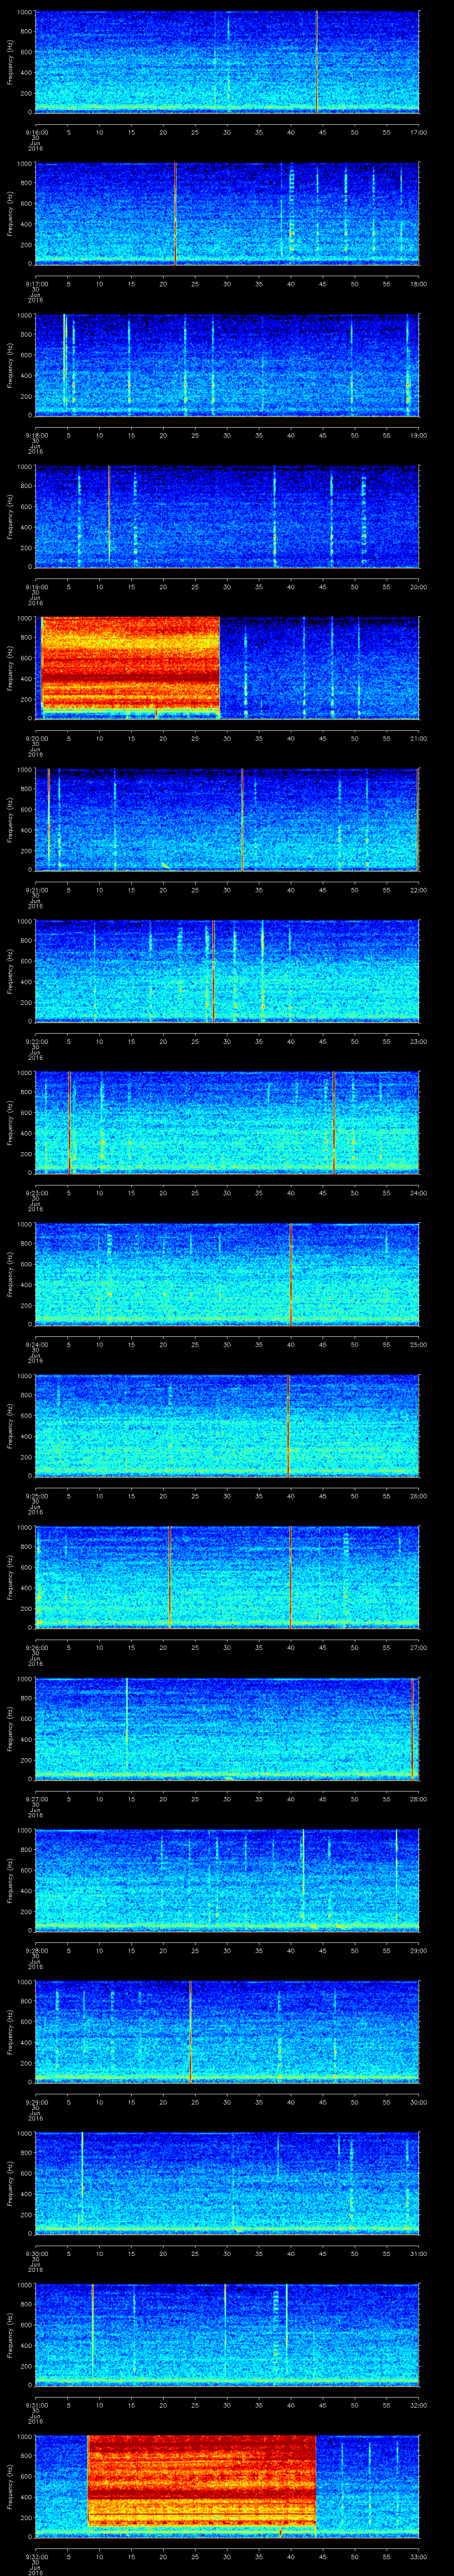Click the 55 seconds tick label under the 9:22:00 spectrogram
454x2576 pixels.
(x=386, y=1041)
